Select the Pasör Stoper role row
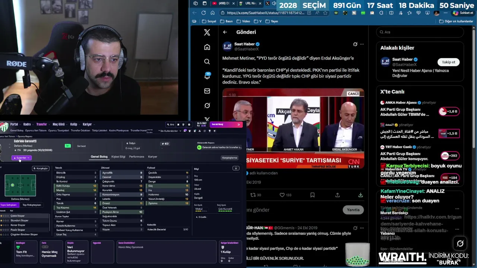 coord(24,230)
